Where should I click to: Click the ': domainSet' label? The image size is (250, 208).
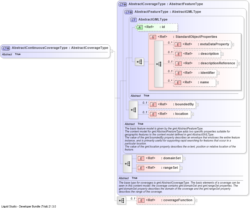(x=171, y=158)
